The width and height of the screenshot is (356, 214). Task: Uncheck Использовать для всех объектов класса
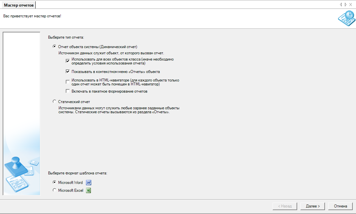pos(68,61)
